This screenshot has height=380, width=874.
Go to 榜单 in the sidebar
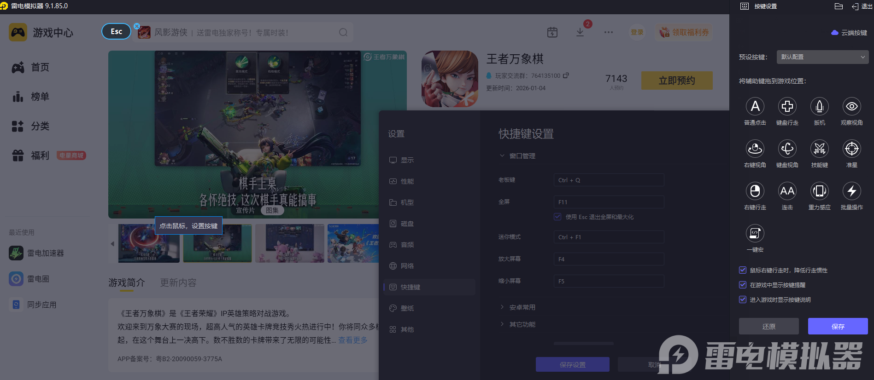click(30, 97)
